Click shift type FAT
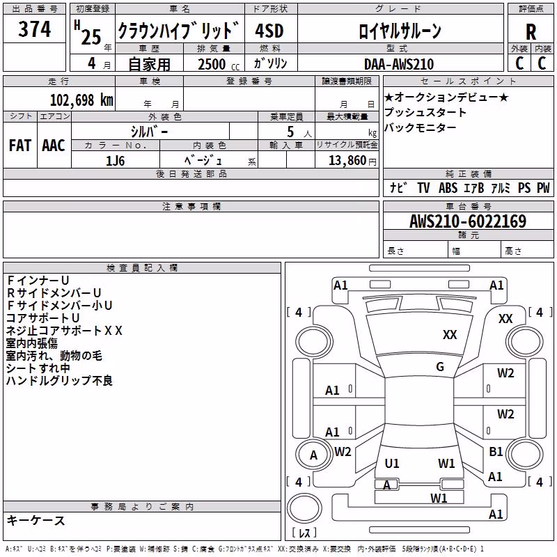The height and width of the screenshot is (557, 557). [x=20, y=146]
